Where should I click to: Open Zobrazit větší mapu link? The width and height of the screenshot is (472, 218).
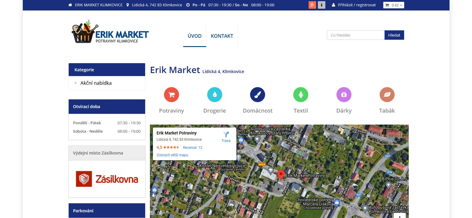point(172,155)
